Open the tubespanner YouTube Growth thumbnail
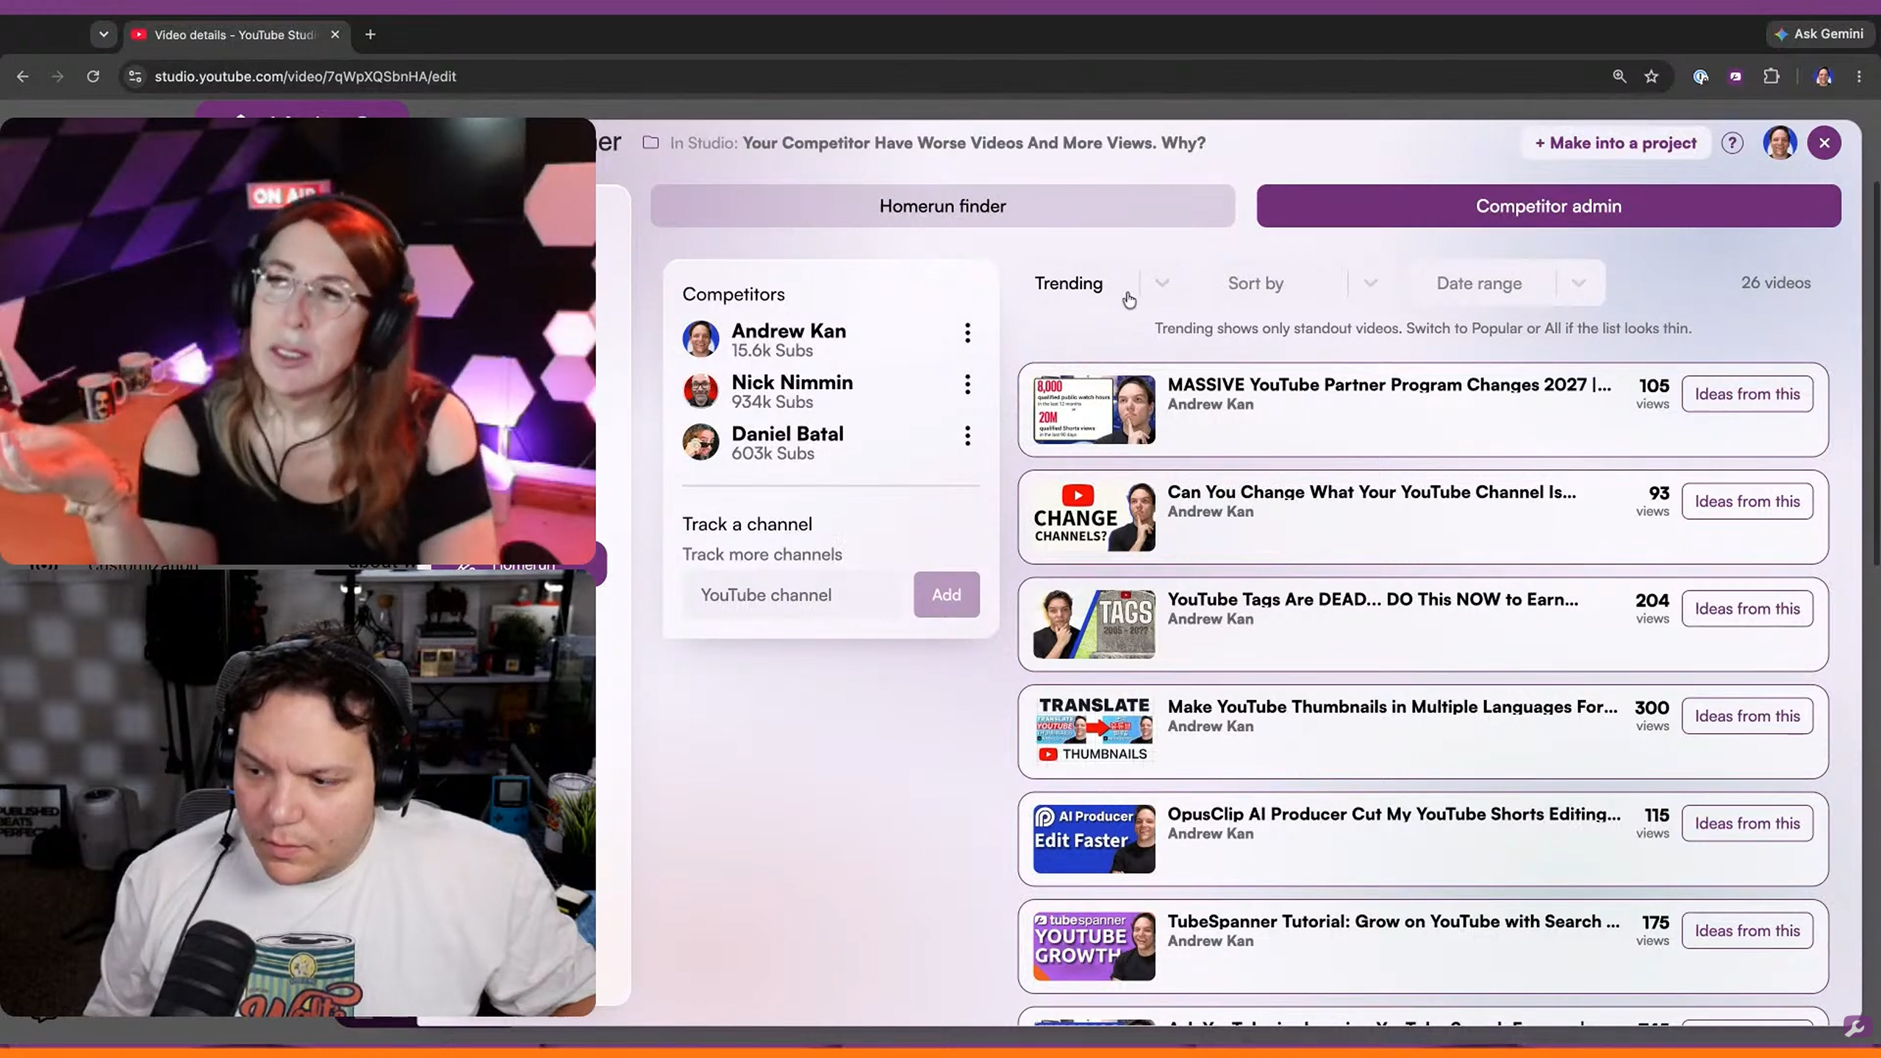This screenshot has width=1881, height=1058. [1094, 946]
